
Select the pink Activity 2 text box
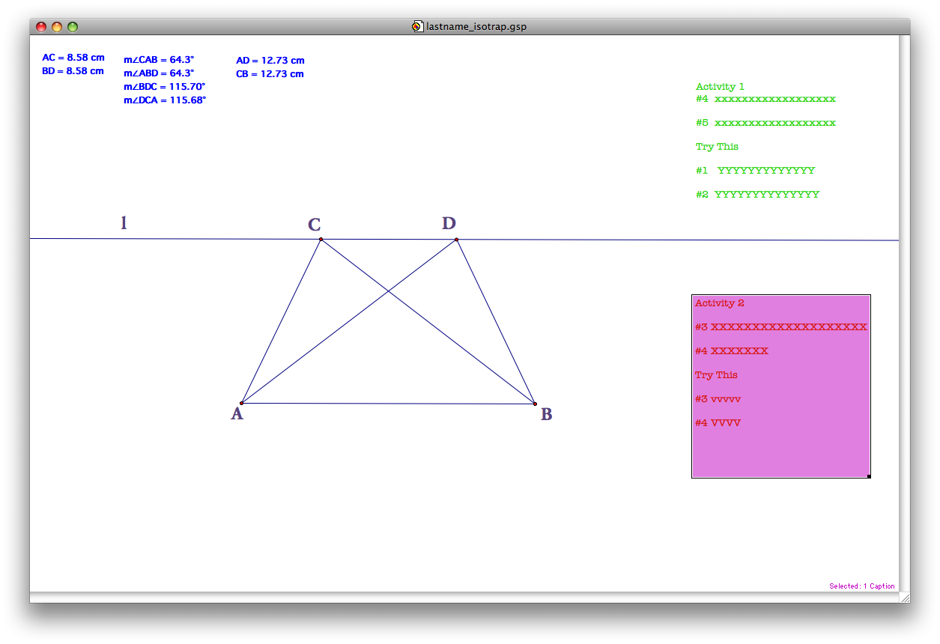click(x=780, y=386)
